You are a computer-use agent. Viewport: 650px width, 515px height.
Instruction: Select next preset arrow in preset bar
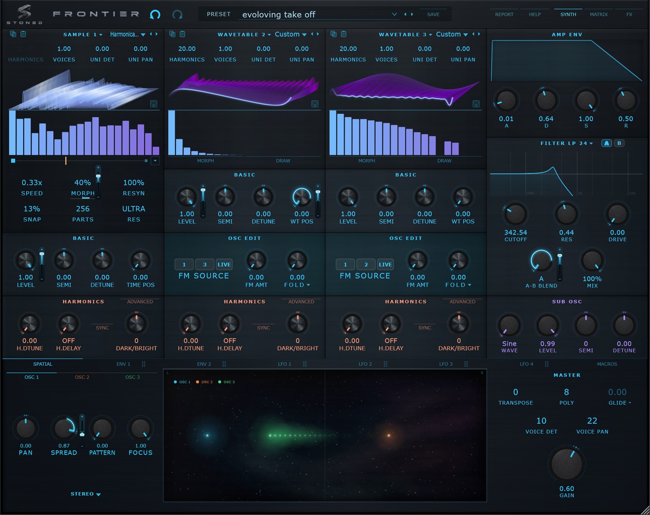click(x=412, y=14)
